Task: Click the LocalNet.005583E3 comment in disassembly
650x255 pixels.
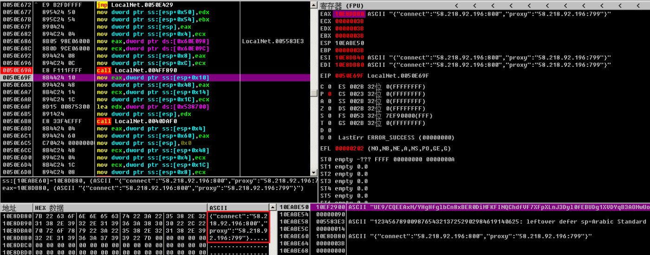Action: point(273,41)
